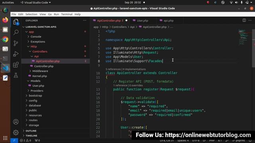Viewport: 255px width, 143px height.
Task: Open Kernel.php in the explorer
Action: (39, 76)
